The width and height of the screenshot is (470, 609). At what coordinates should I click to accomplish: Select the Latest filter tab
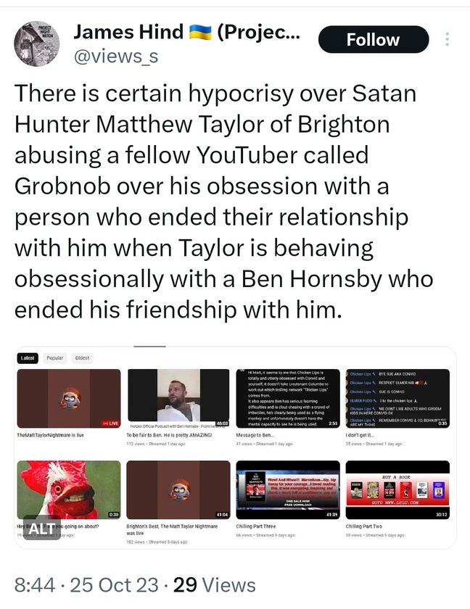point(28,357)
